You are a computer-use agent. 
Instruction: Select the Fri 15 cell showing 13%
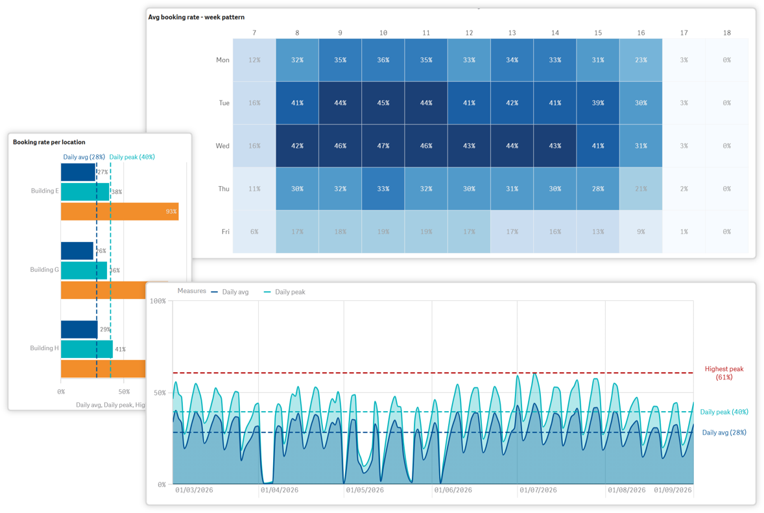(x=598, y=232)
